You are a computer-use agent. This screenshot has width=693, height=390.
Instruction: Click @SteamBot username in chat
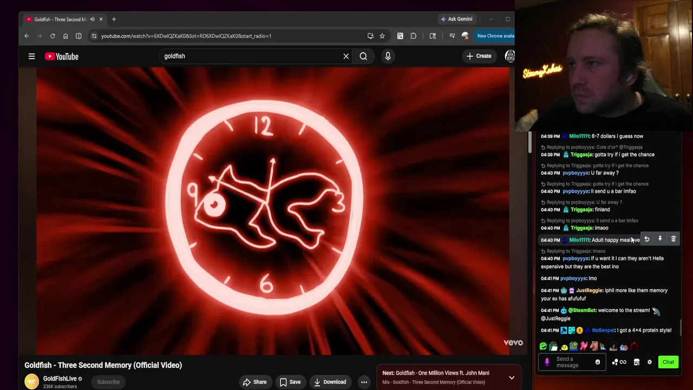coord(582,310)
